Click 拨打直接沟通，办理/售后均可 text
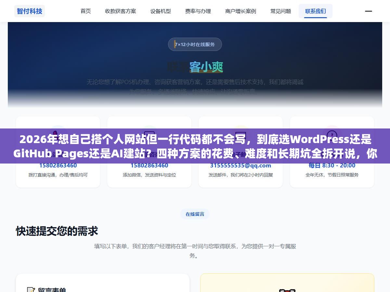The image size is (390, 292). tap(58, 175)
